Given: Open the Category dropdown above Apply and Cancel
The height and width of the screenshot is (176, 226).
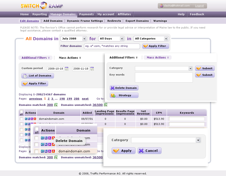Looking at the screenshot, I should tap(166, 140).
